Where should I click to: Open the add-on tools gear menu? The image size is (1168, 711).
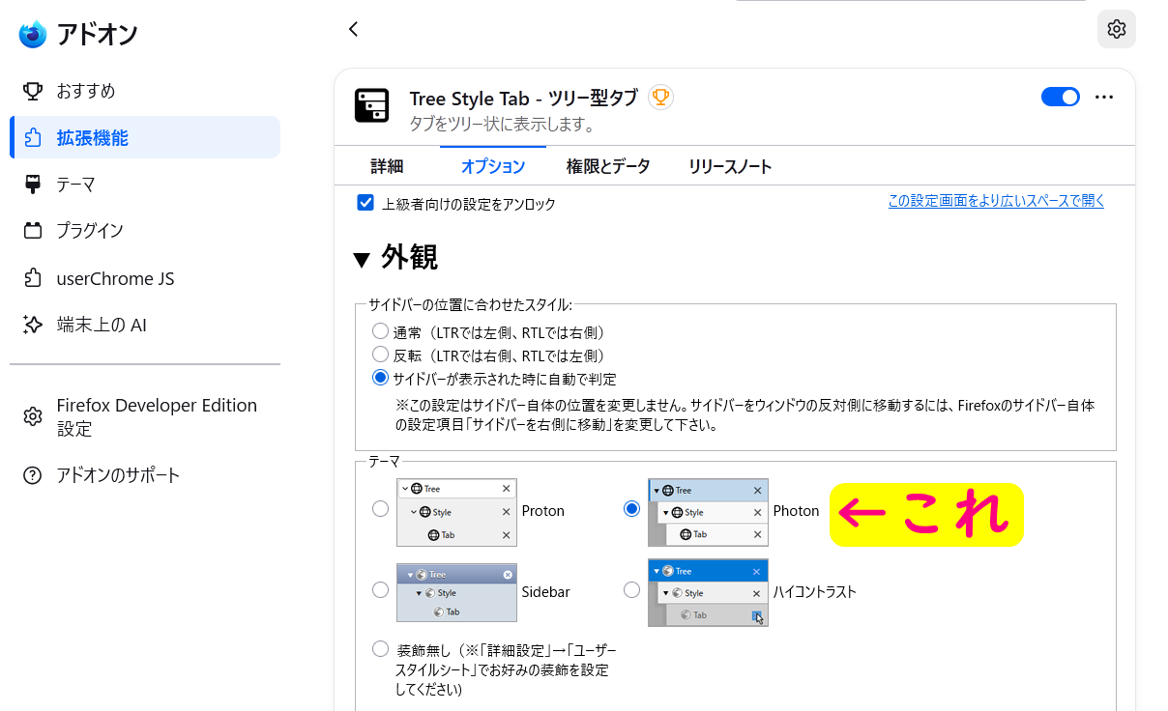point(1117,29)
